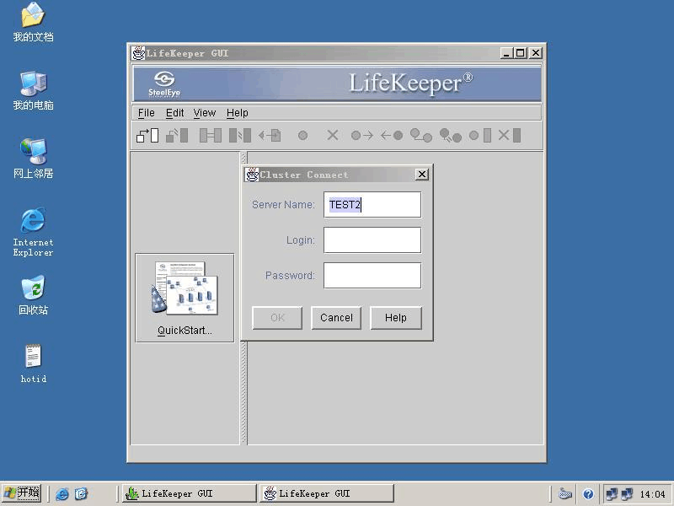Click the Delete Comm Path icon (broken server link)
Image resolution: width=674 pixels, height=506 pixels.
(x=240, y=136)
